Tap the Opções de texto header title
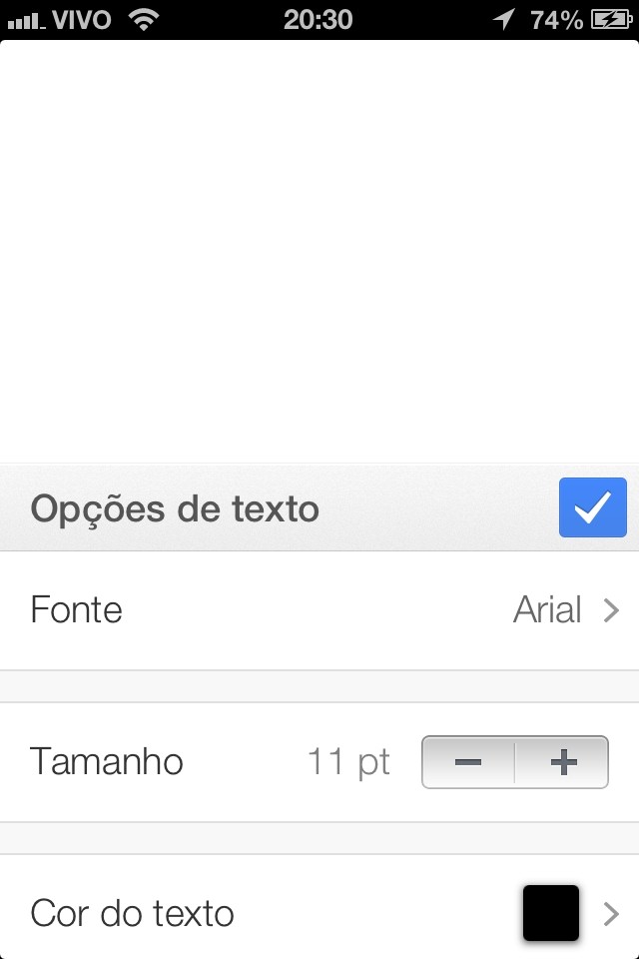 175,508
